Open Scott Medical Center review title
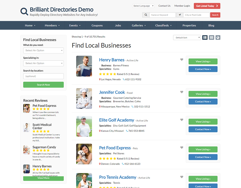241x188 pixels. coord(42,126)
